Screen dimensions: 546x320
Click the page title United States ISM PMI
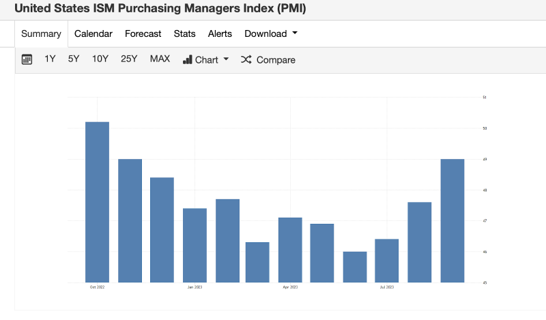pos(160,8)
